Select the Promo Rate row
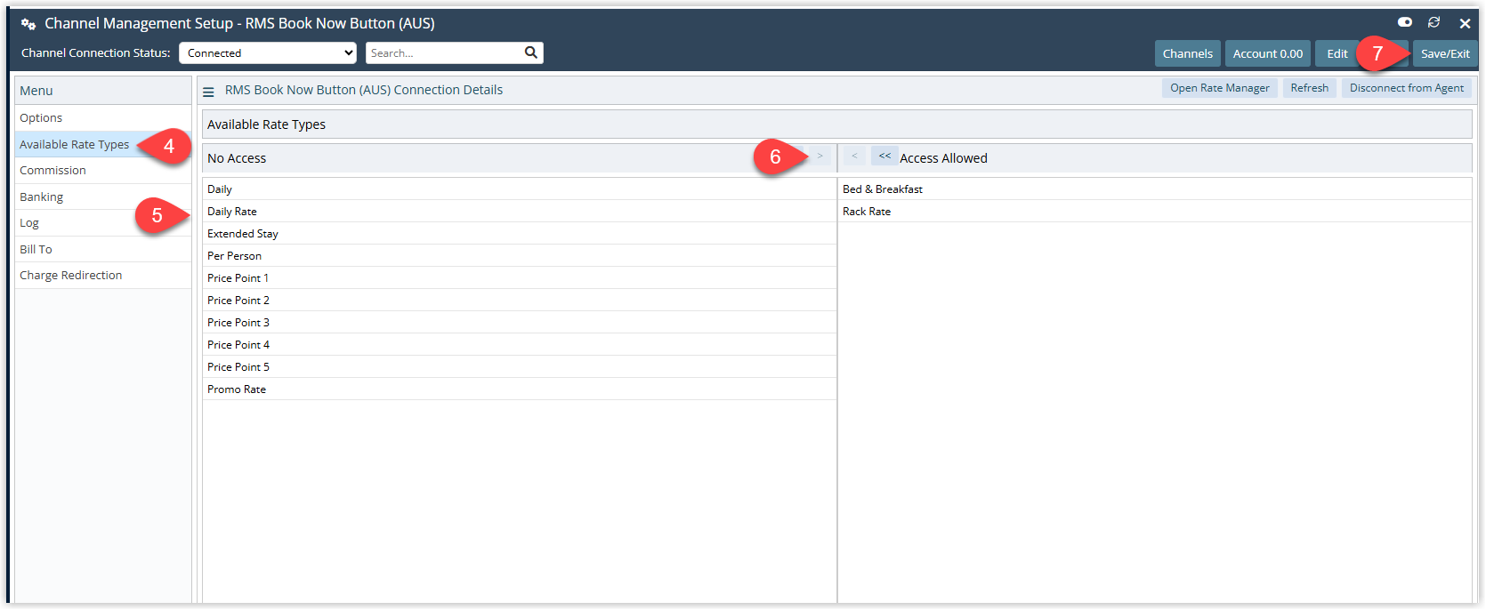The height and width of the screenshot is (610, 1486). (520, 389)
